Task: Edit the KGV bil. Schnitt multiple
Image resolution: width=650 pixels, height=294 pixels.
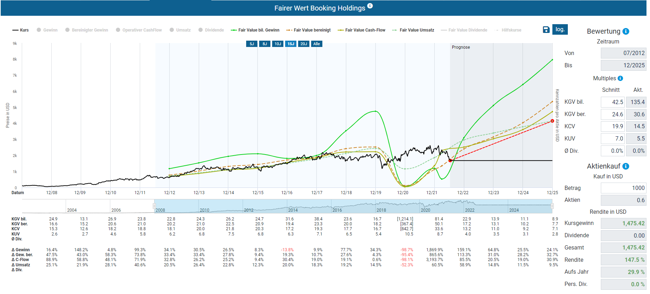Action: pos(612,102)
